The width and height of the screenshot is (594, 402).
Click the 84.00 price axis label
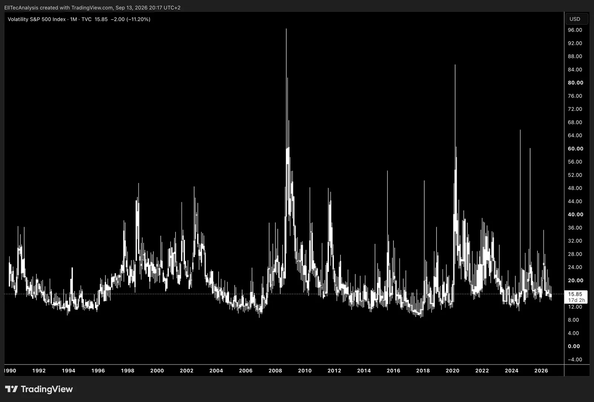(575, 70)
